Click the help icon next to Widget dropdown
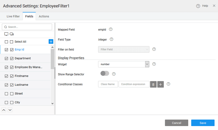Viewport: 218px width, 130px height. [x=154, y=64]
